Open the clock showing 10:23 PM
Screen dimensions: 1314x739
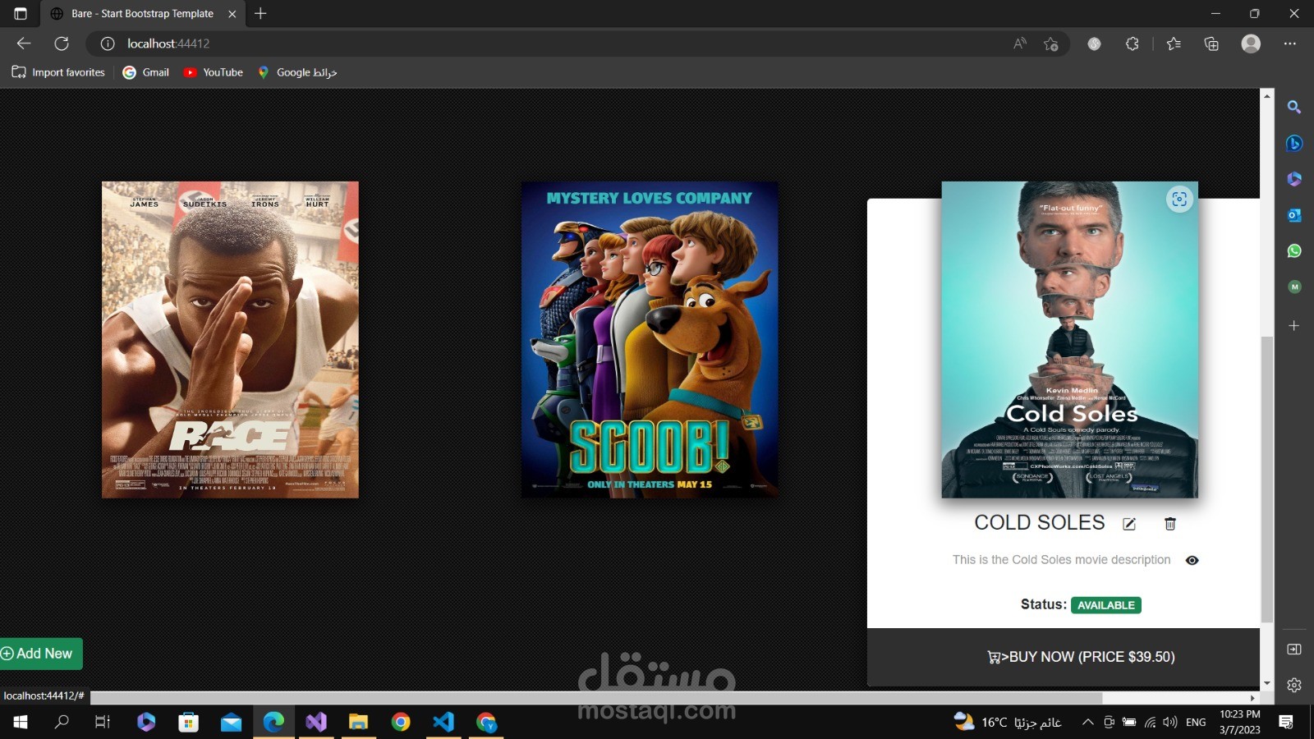(1240, 723)
